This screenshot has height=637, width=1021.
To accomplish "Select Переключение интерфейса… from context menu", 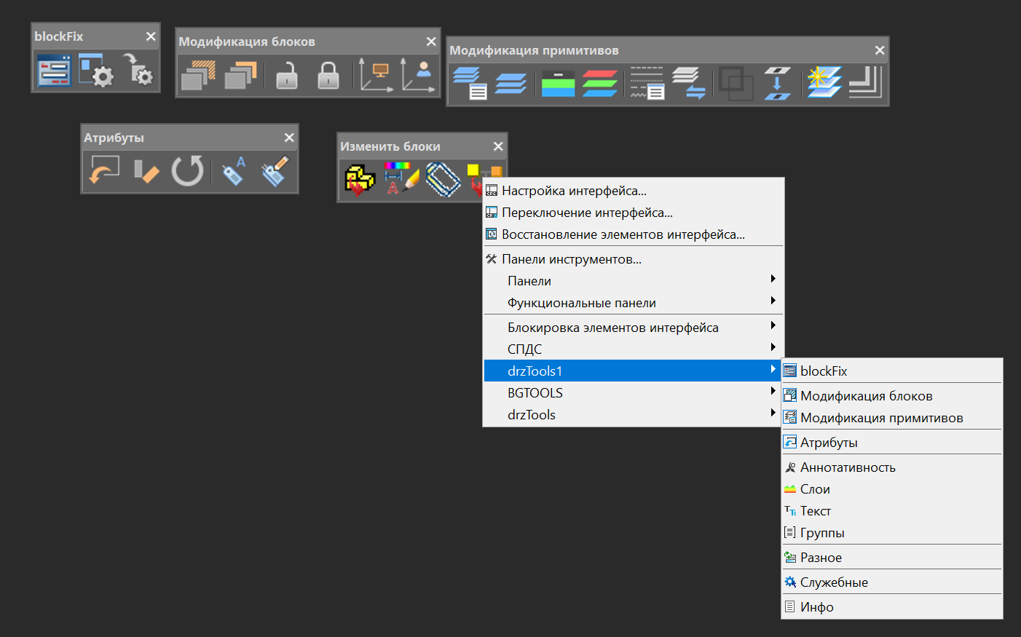I will (x=634, y=213).
